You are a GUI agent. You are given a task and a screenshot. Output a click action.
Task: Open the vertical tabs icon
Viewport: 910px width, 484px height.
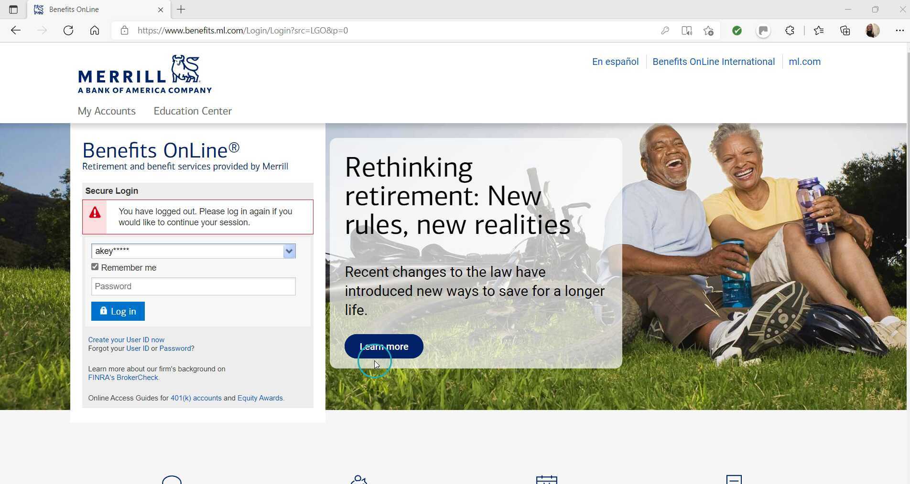(x=13, y=9)
